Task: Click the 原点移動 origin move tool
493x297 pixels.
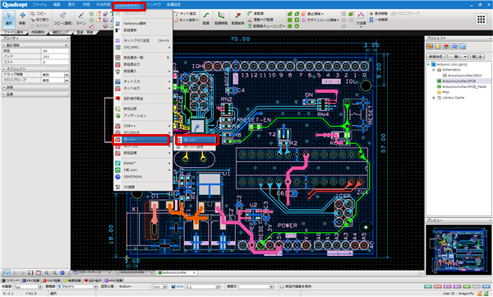Action: (x=378, y=13)
